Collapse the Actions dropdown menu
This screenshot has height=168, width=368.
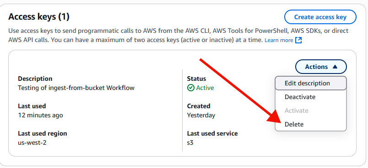(x=321, y=67)
